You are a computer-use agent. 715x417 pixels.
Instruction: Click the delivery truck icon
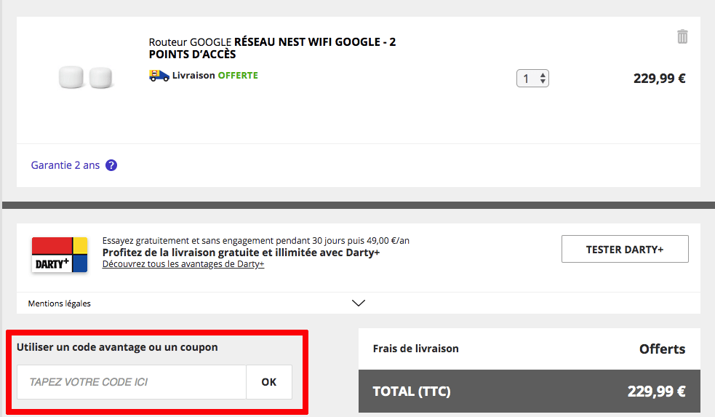(x=159, y=76)
